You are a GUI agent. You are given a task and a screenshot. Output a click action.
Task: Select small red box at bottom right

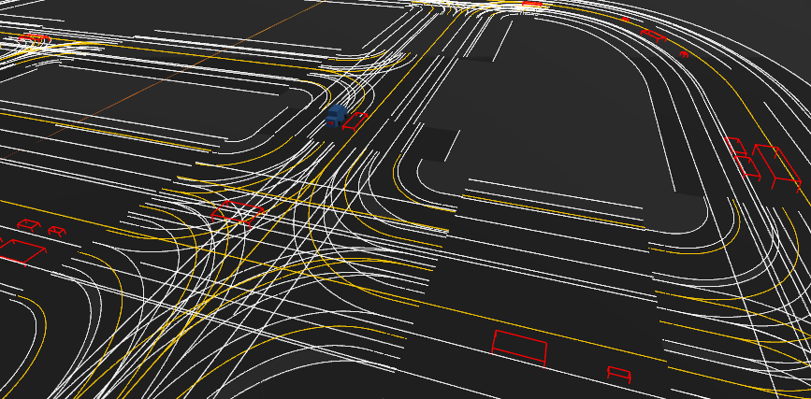coord(618,375)
